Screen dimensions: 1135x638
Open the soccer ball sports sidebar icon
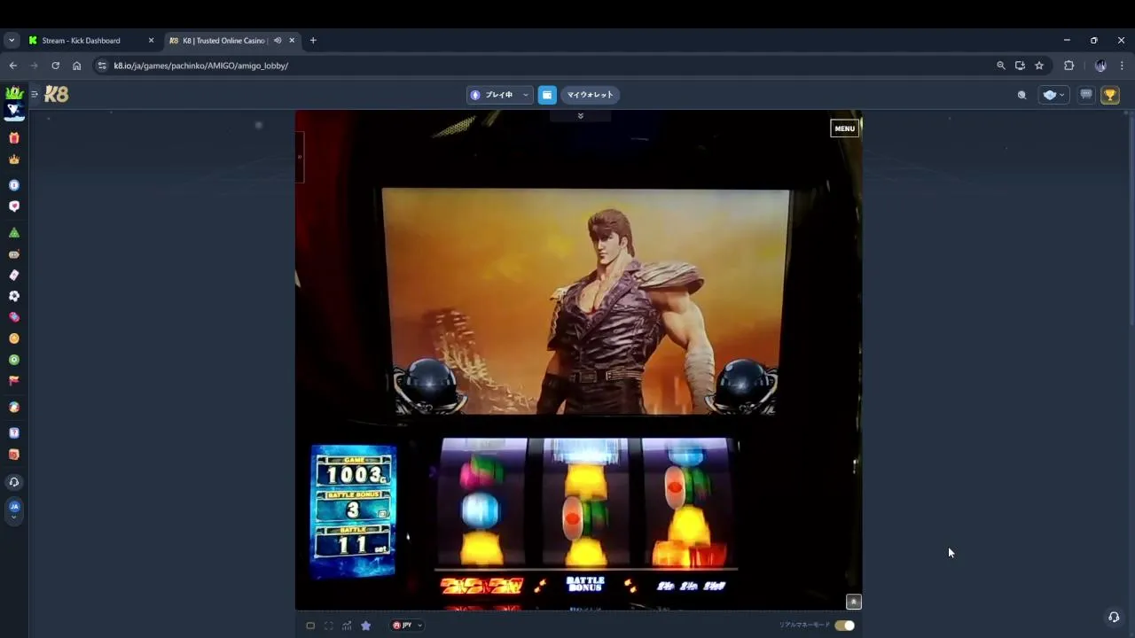click(x=13, y=296)
